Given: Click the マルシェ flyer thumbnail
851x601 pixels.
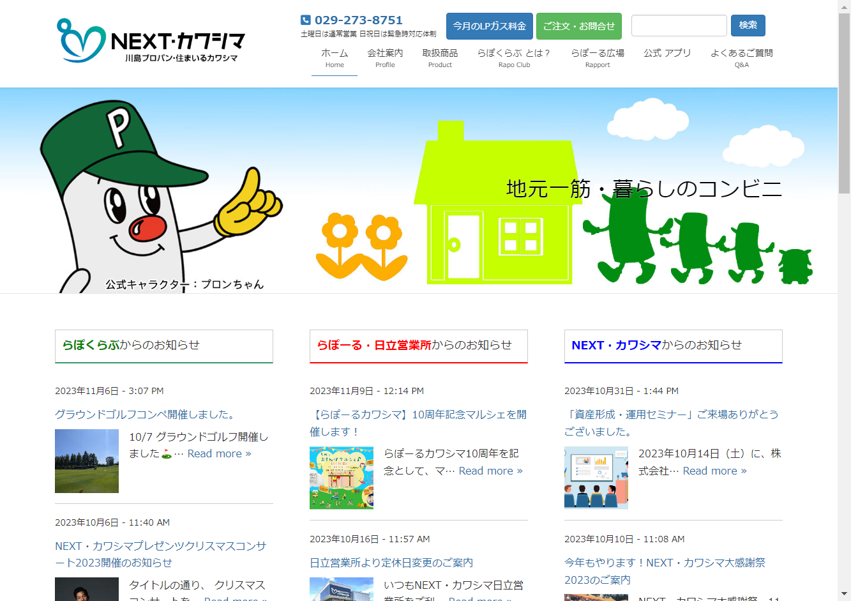Looking at the screenshot, I should click(x=342, y=478).
